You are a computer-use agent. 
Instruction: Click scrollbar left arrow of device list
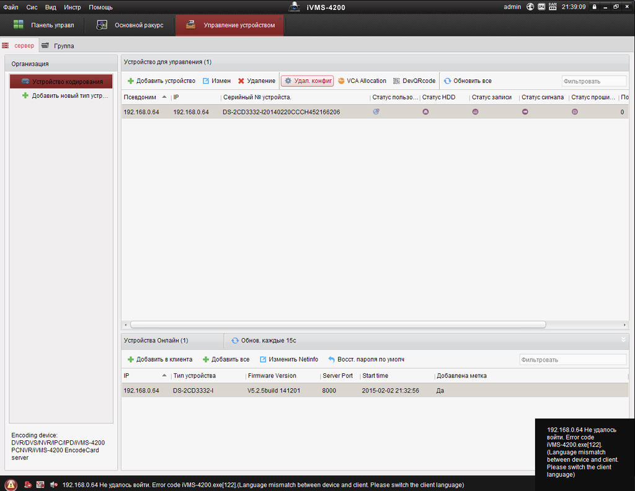pos(125,325)
